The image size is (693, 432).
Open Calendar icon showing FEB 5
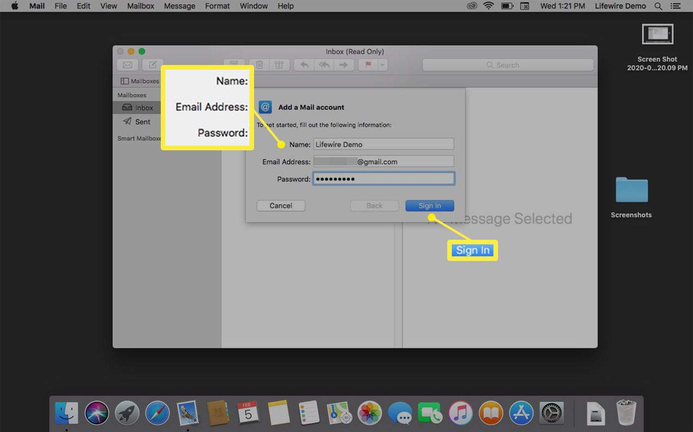(x=248, y=413)
